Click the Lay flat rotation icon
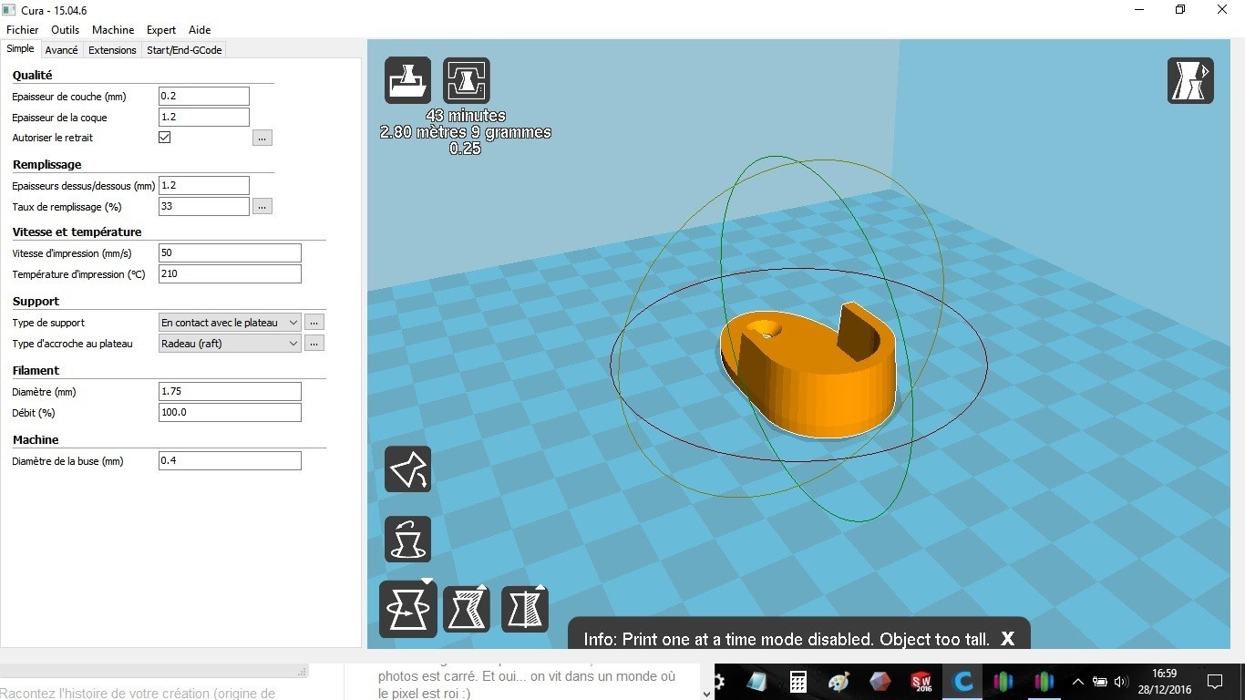1245x700 pixels. point(407,469)
